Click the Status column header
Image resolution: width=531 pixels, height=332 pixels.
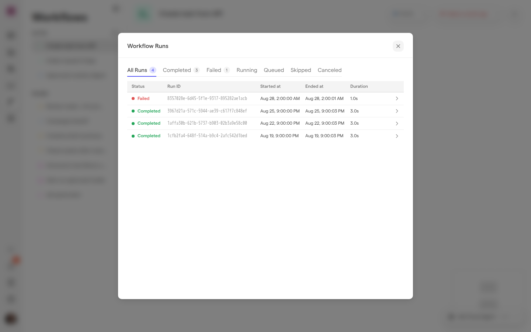point(138,86)
